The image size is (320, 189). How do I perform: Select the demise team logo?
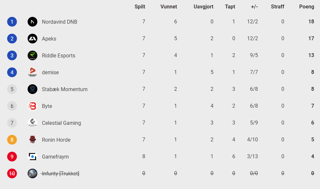tap(32, 72)
